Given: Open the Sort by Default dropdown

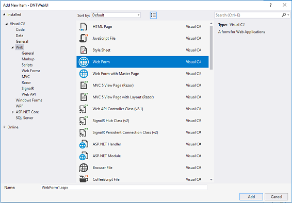Looking at the screenshot, I should 116,15.
